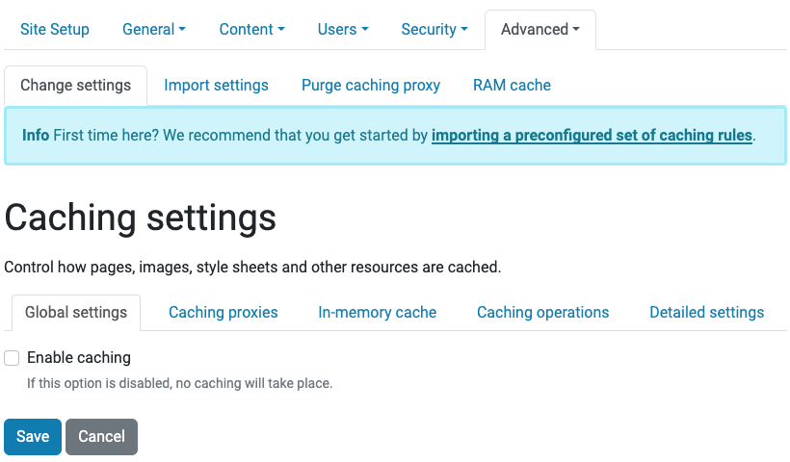Switch to the Import settings tab
The height and width of the screenshot is (462, 790).
216,85
